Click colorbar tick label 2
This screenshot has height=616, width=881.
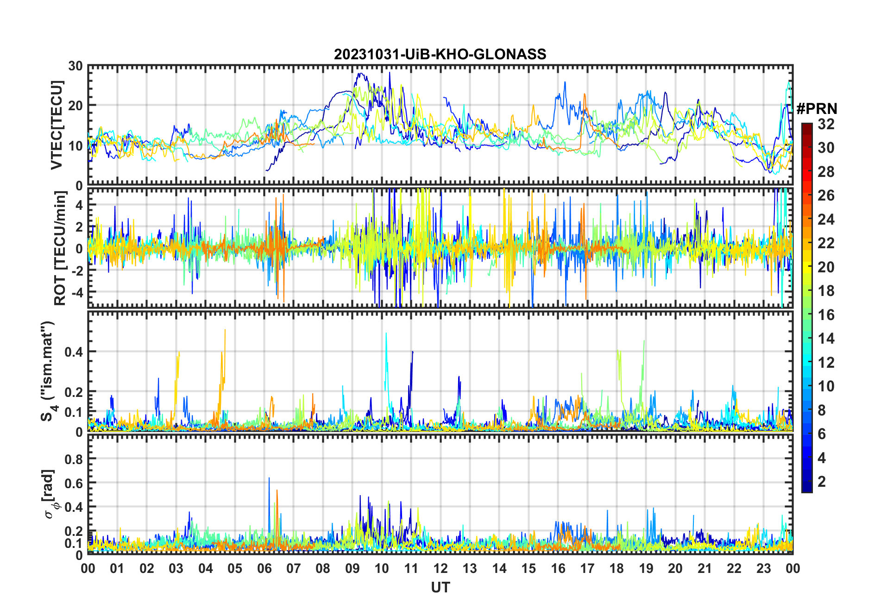point(822,482)
